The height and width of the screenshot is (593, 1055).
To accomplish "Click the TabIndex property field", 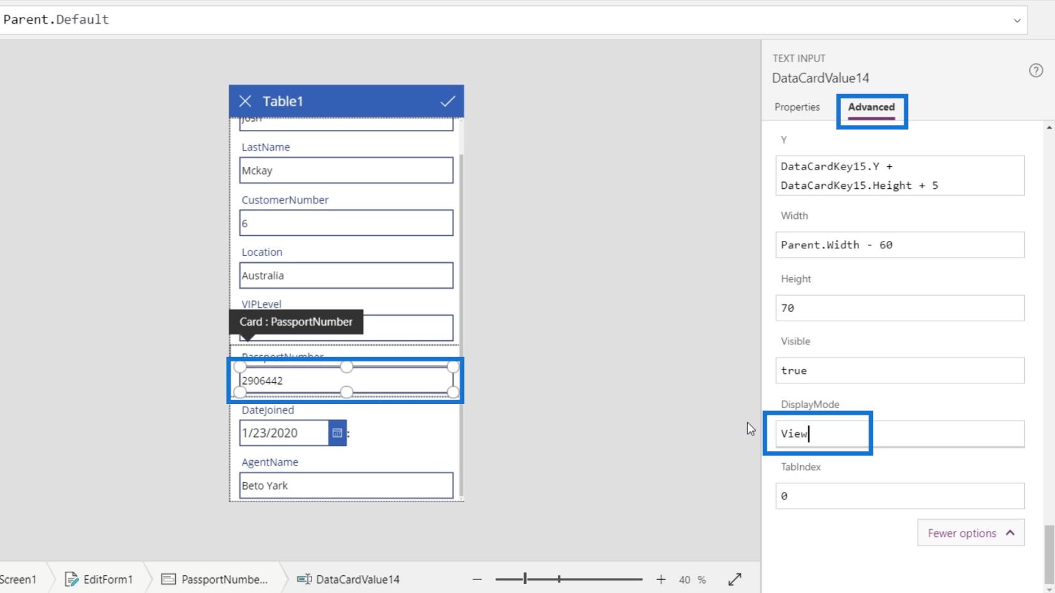I will pyautogui.click(x=900, y=496).
